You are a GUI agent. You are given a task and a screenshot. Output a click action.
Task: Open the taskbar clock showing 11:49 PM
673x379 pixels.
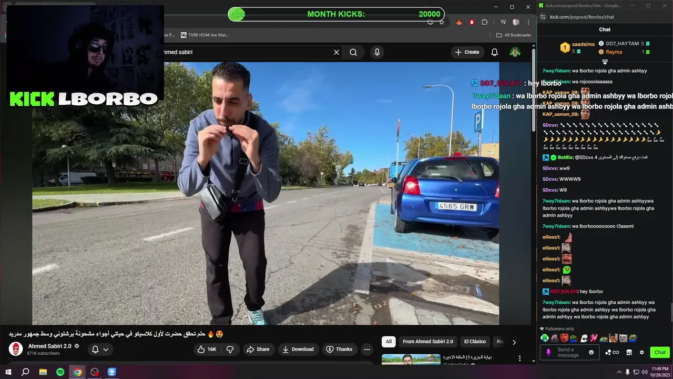(659, 372)
